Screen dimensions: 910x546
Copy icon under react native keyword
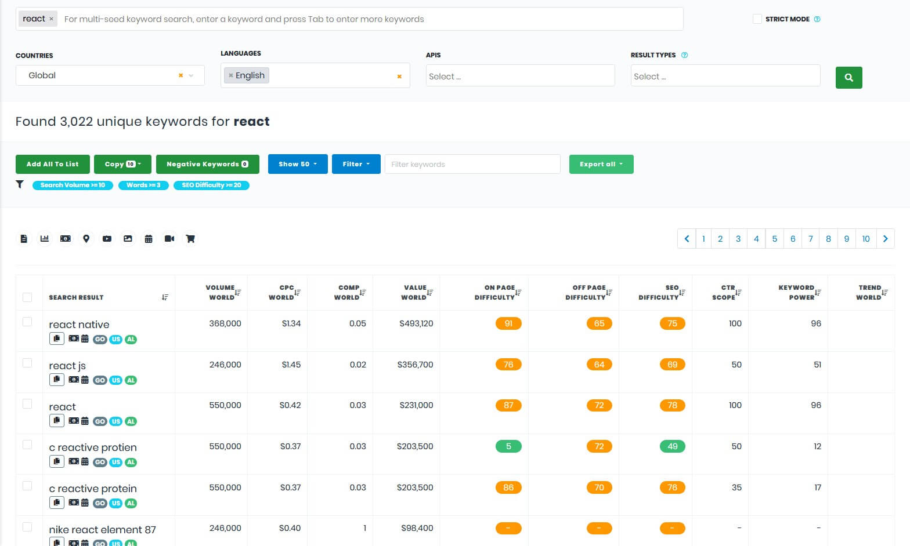56,338
